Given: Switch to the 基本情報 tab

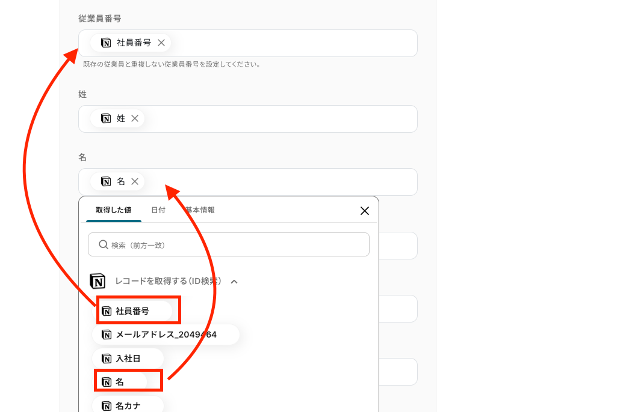Looking at the screenshot, I should click(x=200, y=210).
